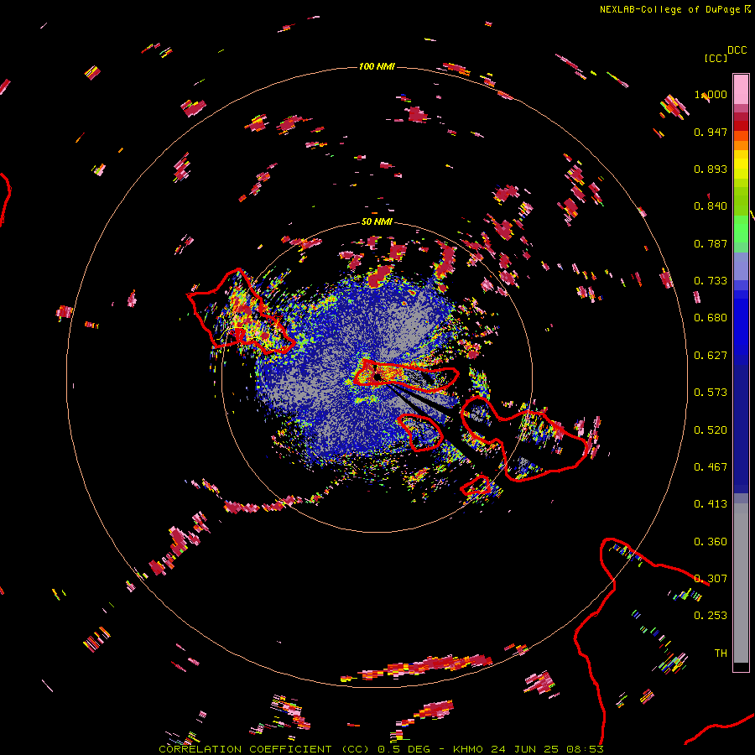755x755 pixels.
Task: Pick the 0.467 scale value
Action: click(x=711, y=467)
